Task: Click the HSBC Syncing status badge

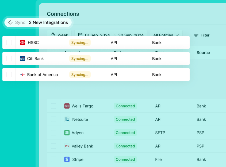Action: click(x=80, y=42)
